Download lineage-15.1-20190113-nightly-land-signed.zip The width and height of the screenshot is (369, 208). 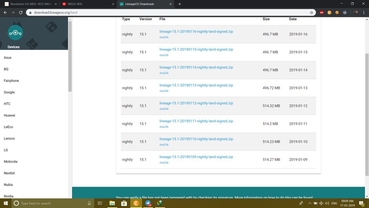click(x=196, y=85)
